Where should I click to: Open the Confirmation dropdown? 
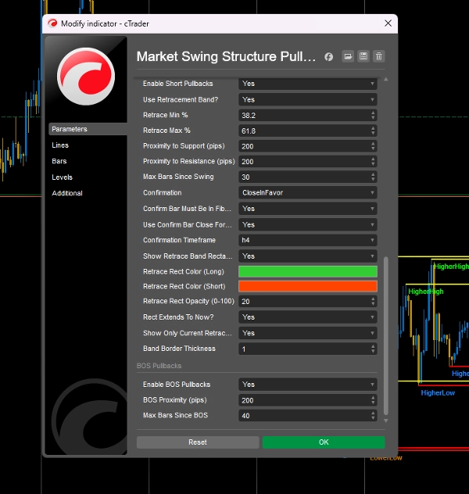coord(308,192)
